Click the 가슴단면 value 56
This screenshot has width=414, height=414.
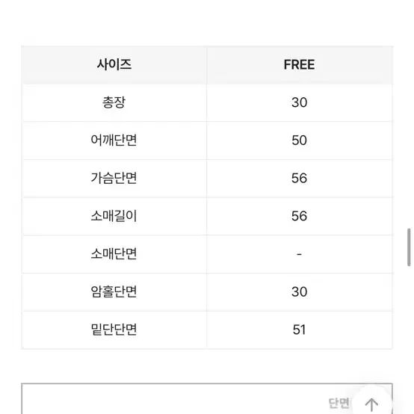click(x=300, y=178)
